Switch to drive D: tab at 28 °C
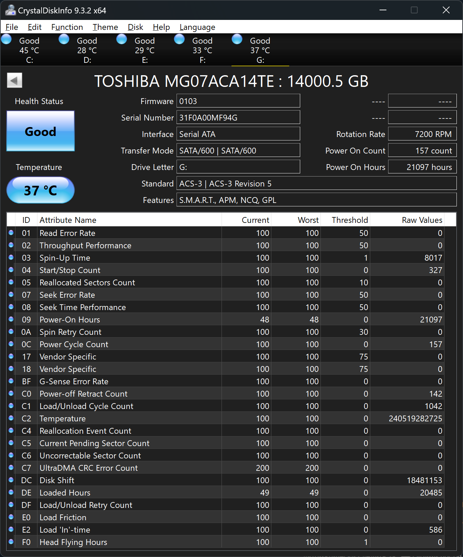 pos(87,50)
